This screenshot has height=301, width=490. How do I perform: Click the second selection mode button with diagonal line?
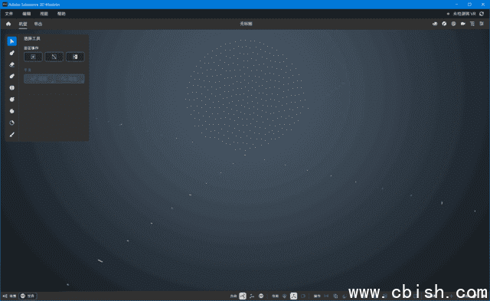point(54,57)
